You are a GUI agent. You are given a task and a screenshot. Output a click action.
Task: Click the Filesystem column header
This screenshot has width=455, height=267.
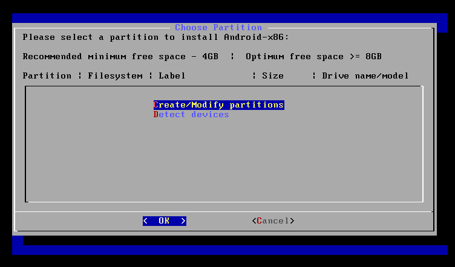115,76
